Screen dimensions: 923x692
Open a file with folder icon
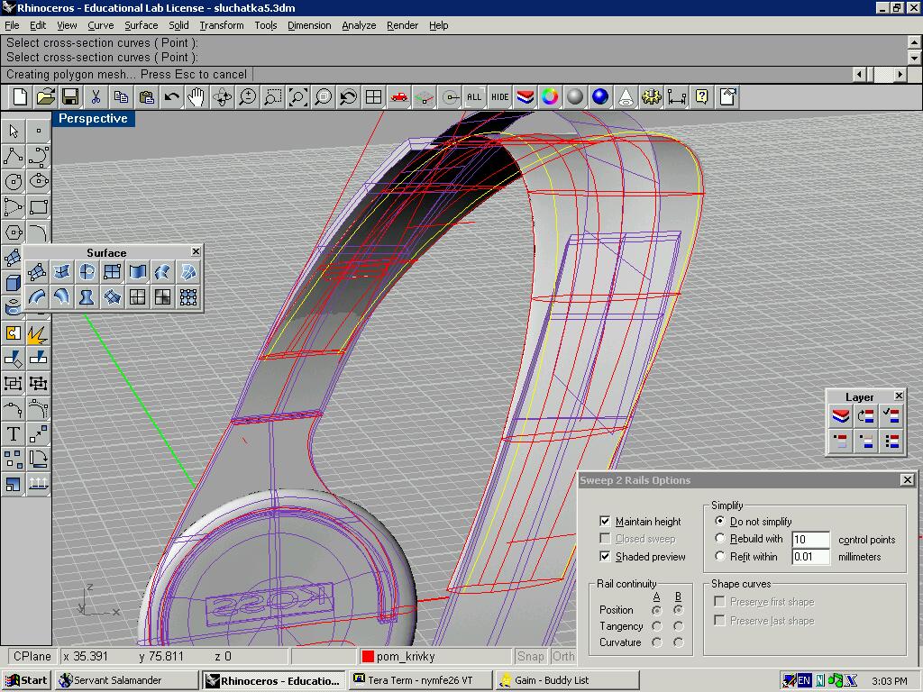[45, 97]
